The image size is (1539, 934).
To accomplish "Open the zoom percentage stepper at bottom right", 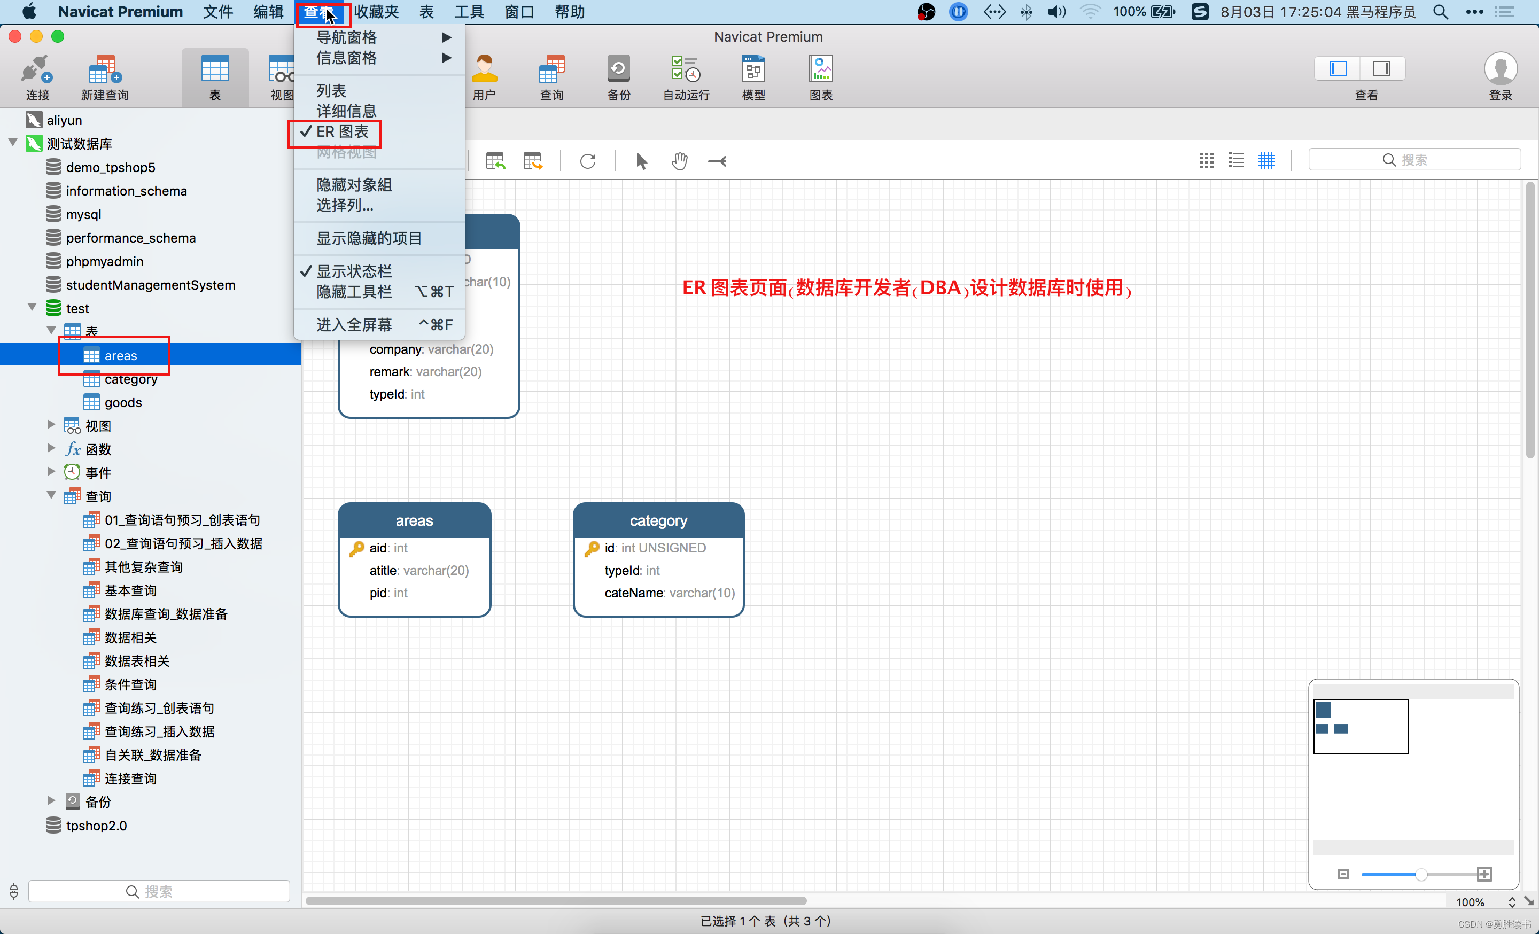I will (x=1512, y=902).
